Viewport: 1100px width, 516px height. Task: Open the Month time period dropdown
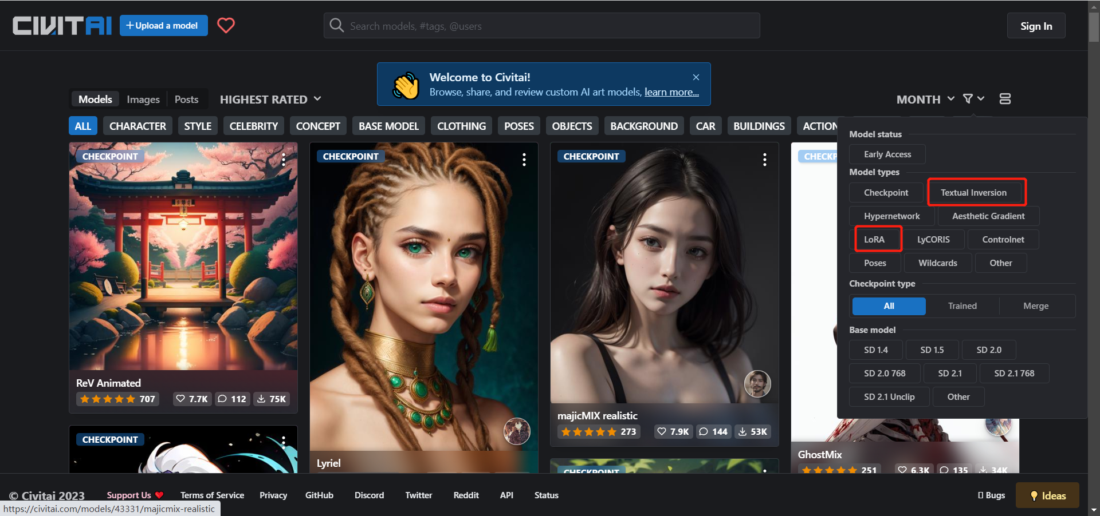(x=925, y=100)
